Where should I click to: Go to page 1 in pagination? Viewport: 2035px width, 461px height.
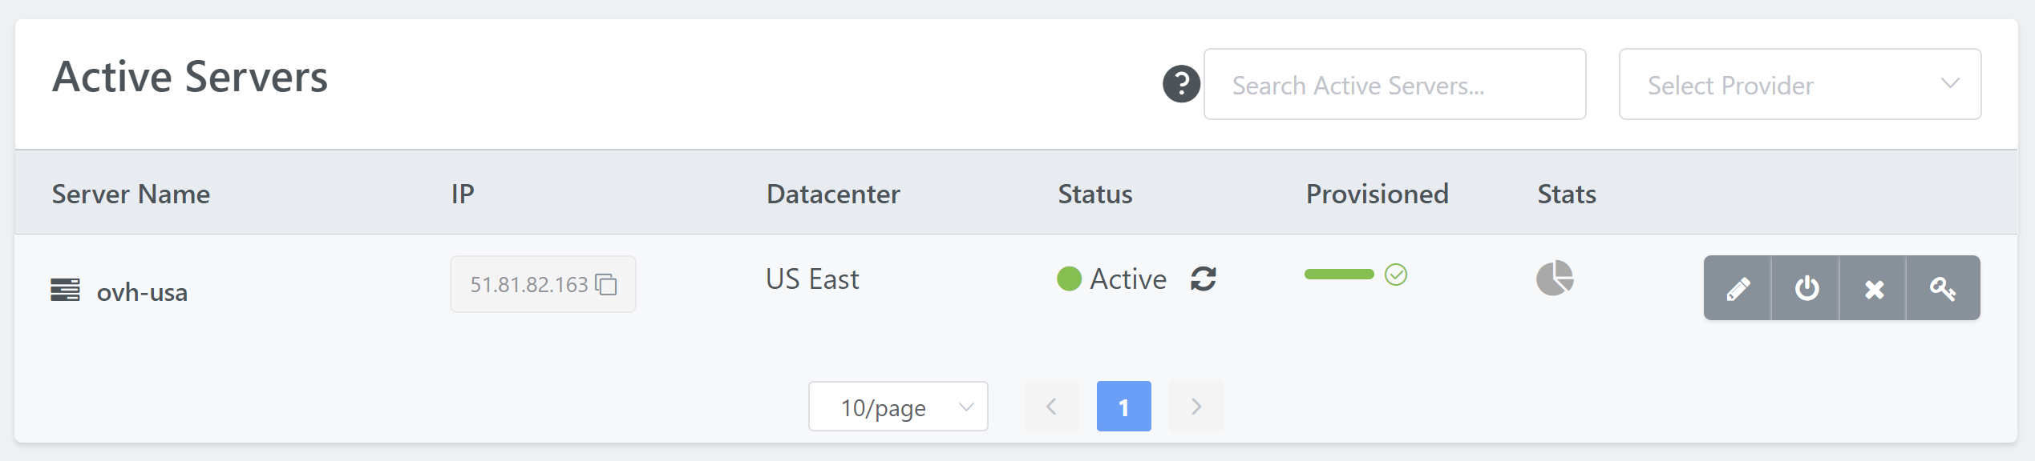click(1124, 407)
